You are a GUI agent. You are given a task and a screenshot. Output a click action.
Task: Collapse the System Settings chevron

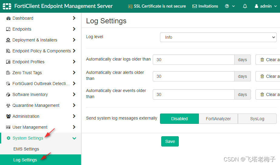click(74, 138)
